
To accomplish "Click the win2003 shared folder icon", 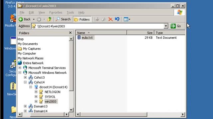I will click(41, 101).
